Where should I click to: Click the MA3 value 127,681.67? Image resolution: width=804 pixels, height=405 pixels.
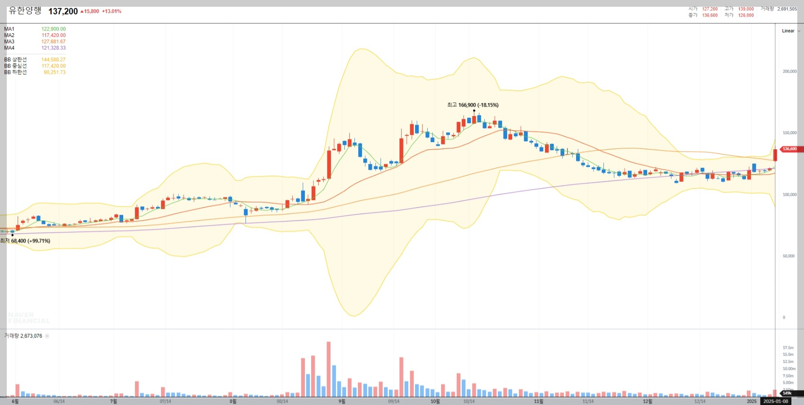[54, 41]
